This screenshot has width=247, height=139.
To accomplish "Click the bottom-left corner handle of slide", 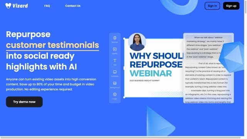I will click(124, 97).
